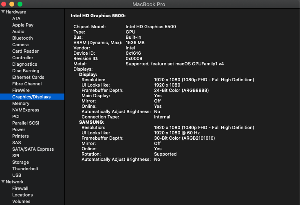Select SATA/SATA Express in the sidebar

coord(33,149)
